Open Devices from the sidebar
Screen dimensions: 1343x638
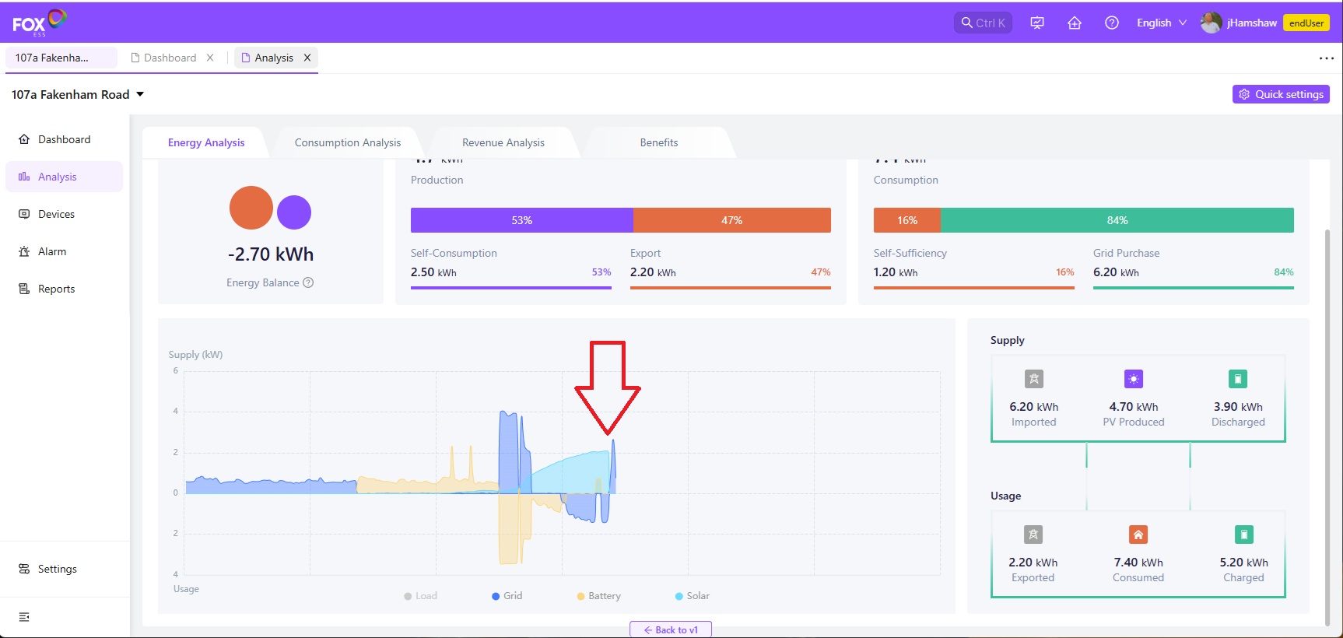coord(56,214)
